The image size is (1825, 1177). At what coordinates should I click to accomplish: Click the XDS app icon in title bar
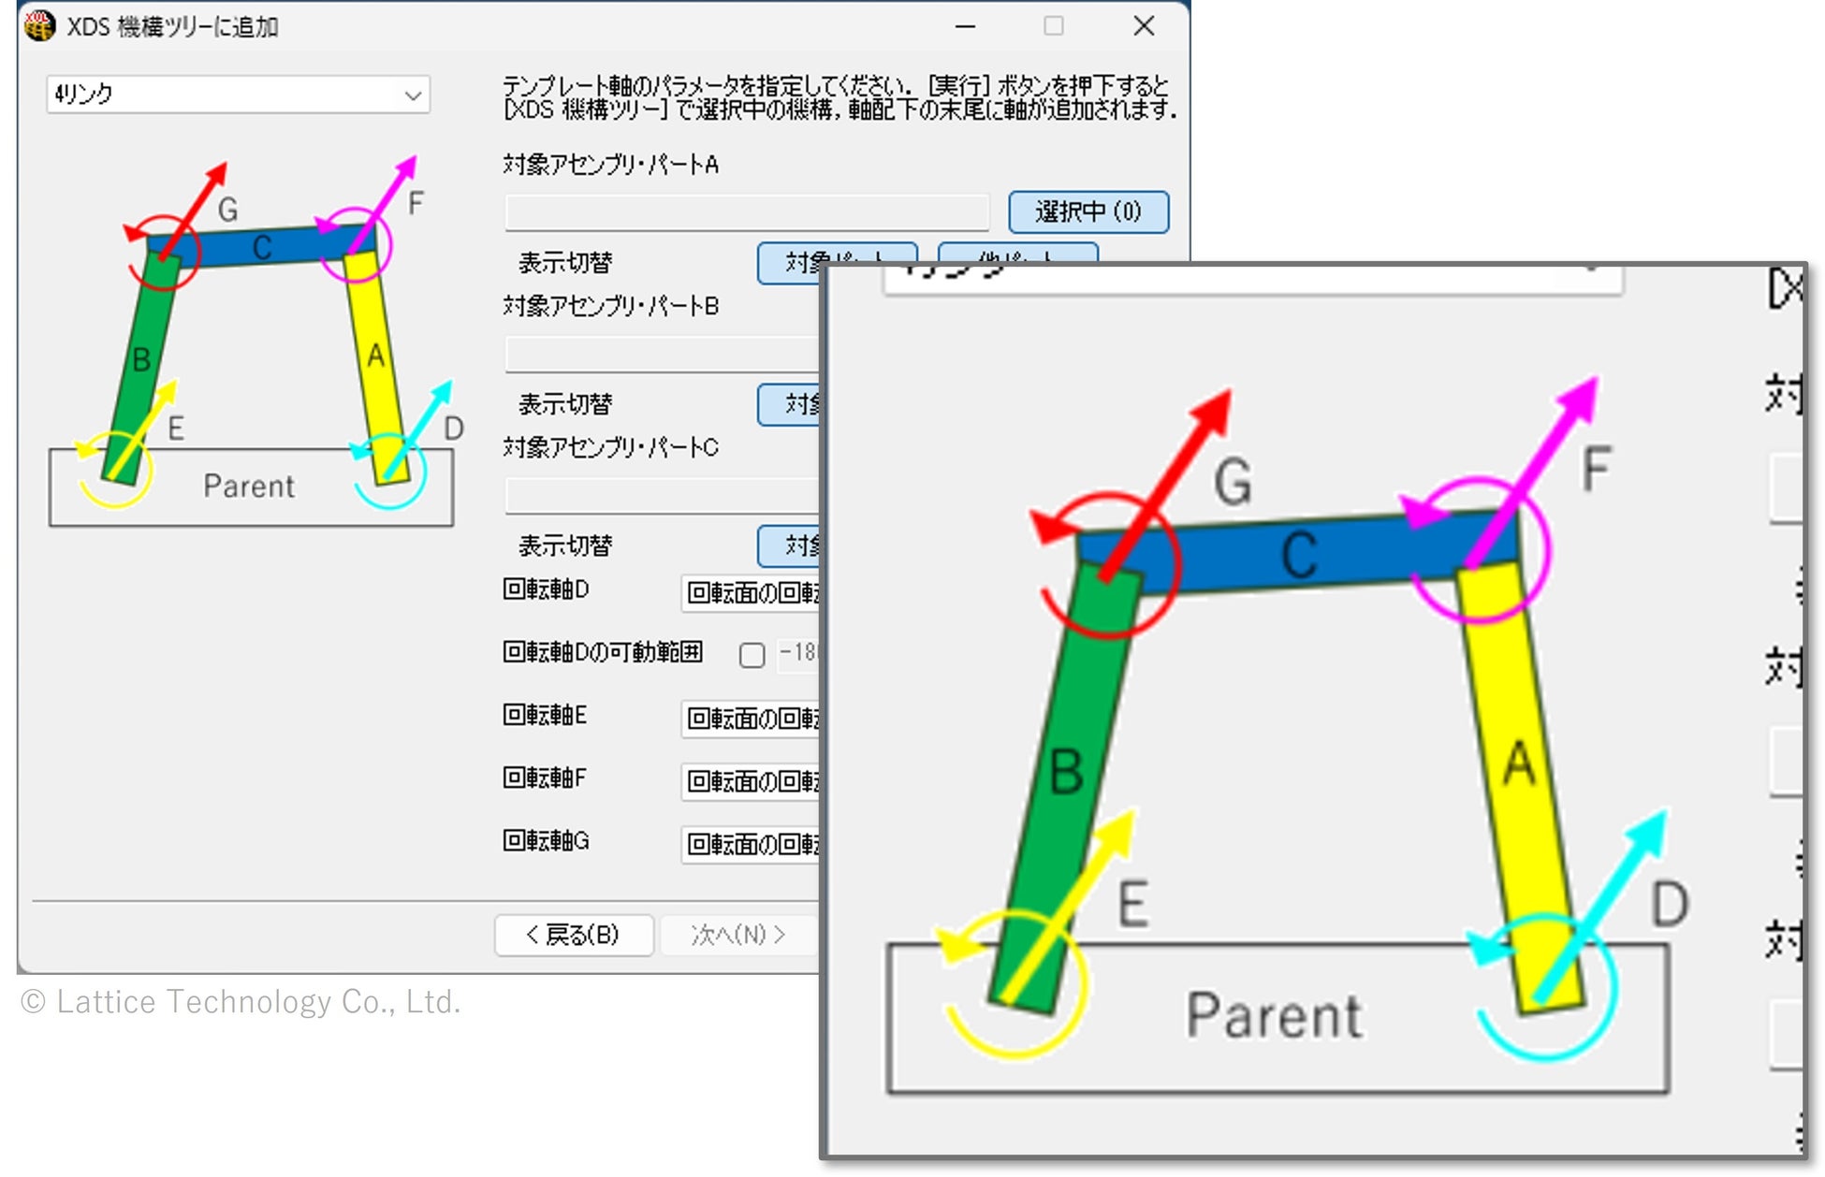click(38, 25)
